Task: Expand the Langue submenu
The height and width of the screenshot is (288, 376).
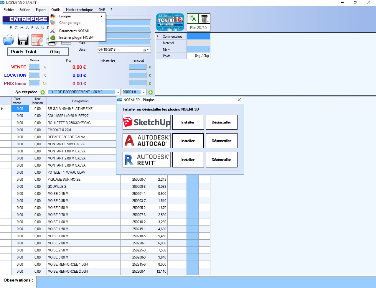Action: pyautogui.click(x=77, y=16)
